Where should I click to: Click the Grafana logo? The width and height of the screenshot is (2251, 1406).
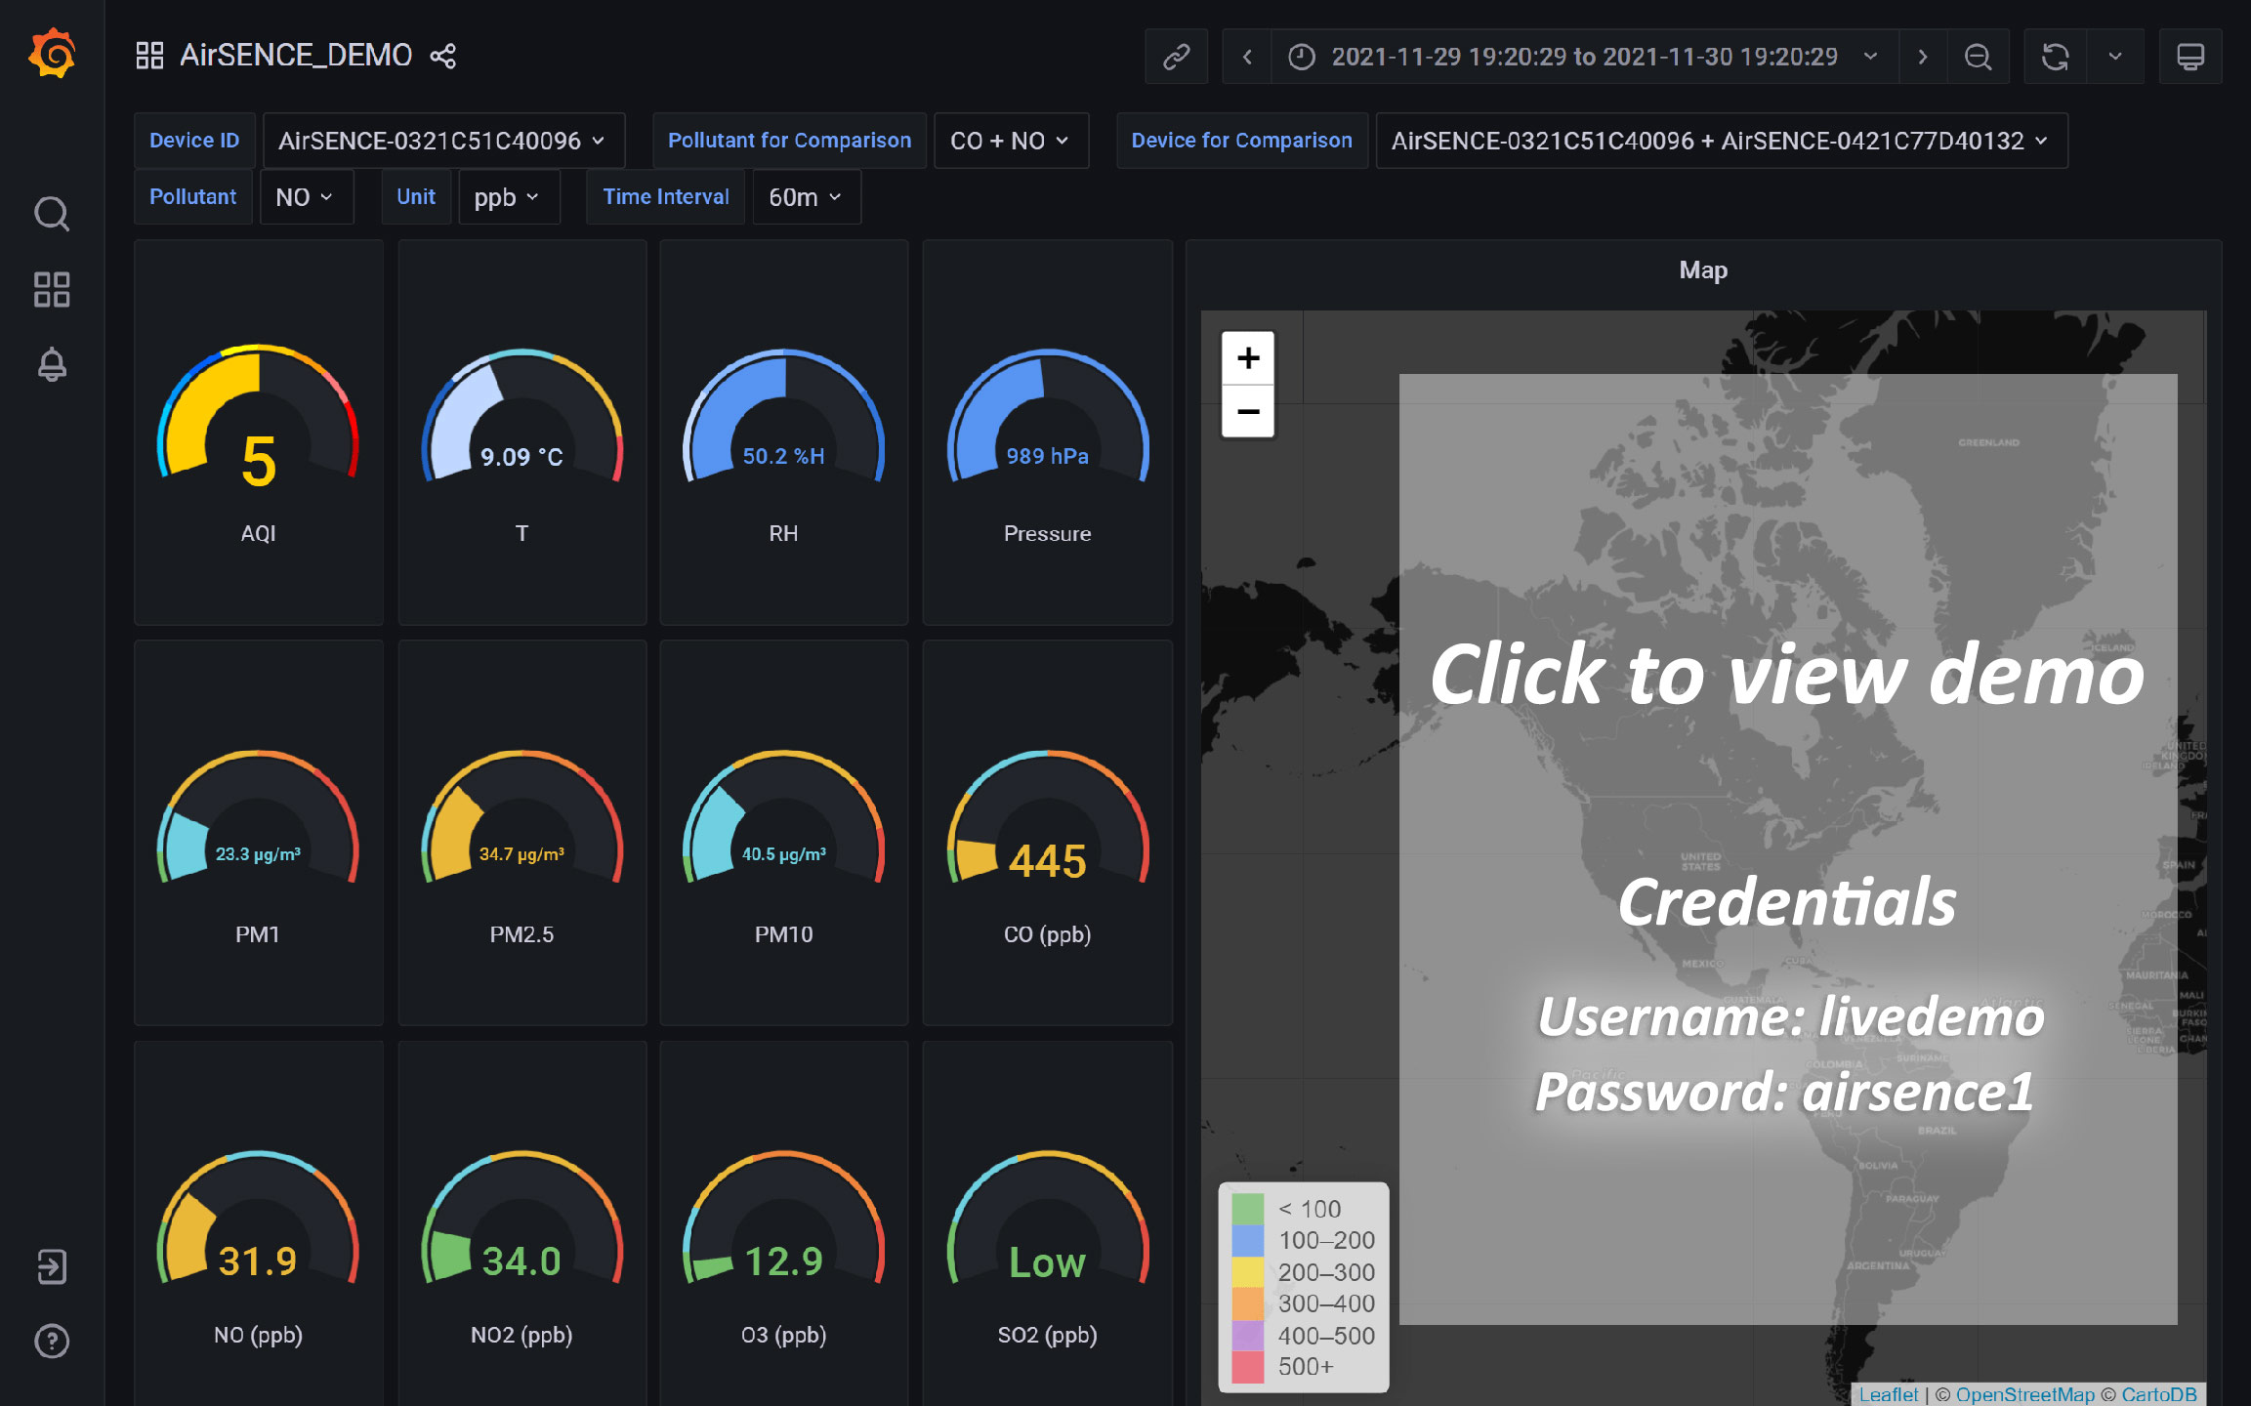coord(53,54)
